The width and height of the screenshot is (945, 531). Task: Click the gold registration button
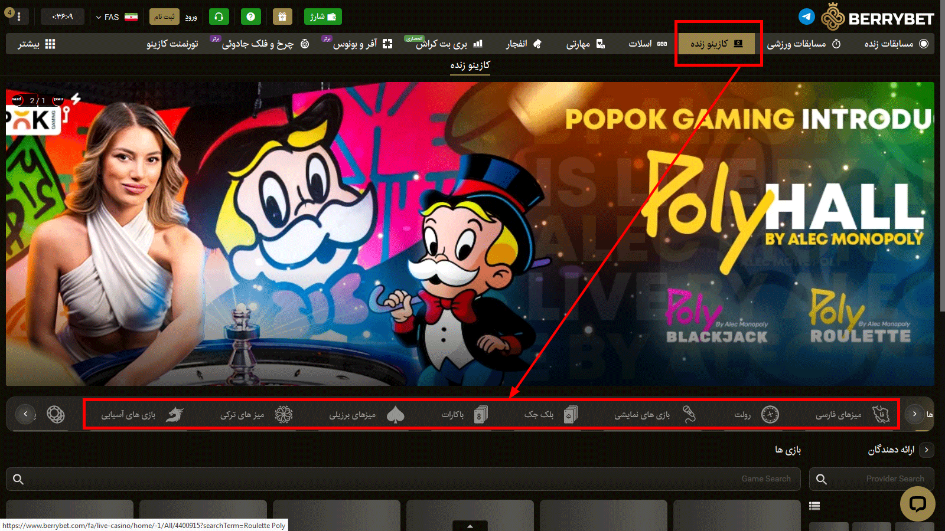click(x=164, y=17)
